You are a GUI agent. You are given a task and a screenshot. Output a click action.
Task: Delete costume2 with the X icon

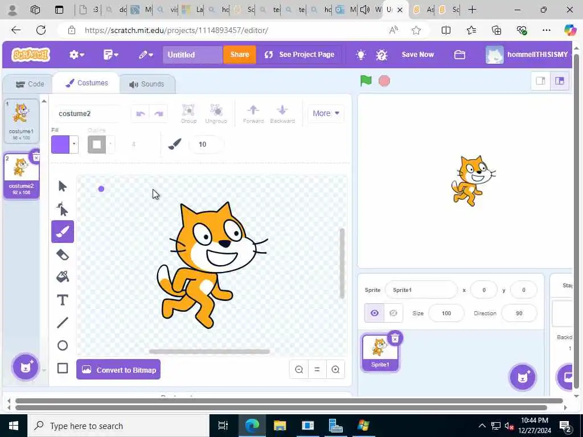tap(36, 158)
